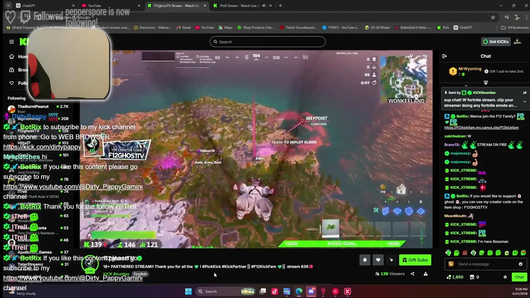The height and width of the screenshot is (298, 530).
Task: Click the Kick search field
Action: point(267,42)
